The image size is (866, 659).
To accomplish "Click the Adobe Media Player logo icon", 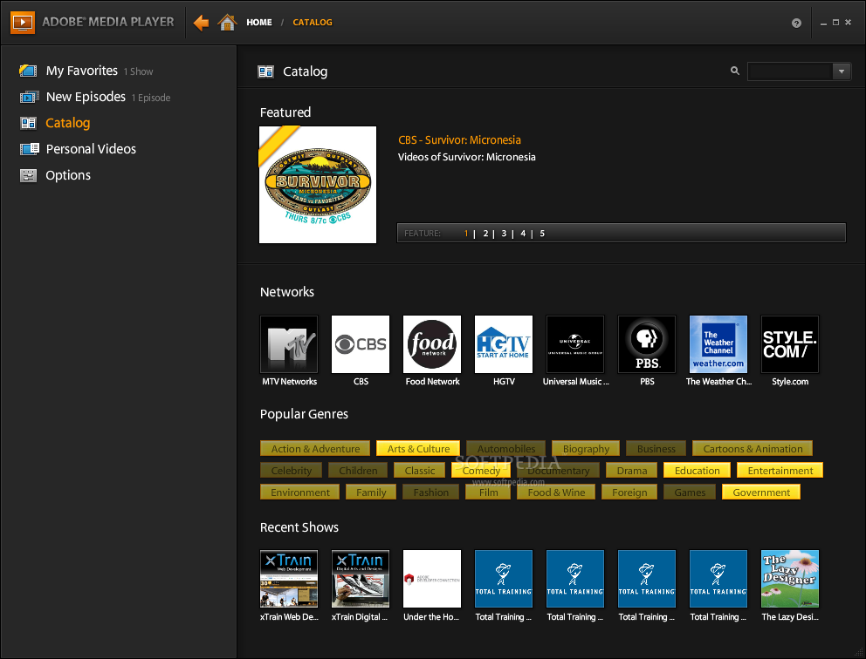I will (x=22, y=22).
